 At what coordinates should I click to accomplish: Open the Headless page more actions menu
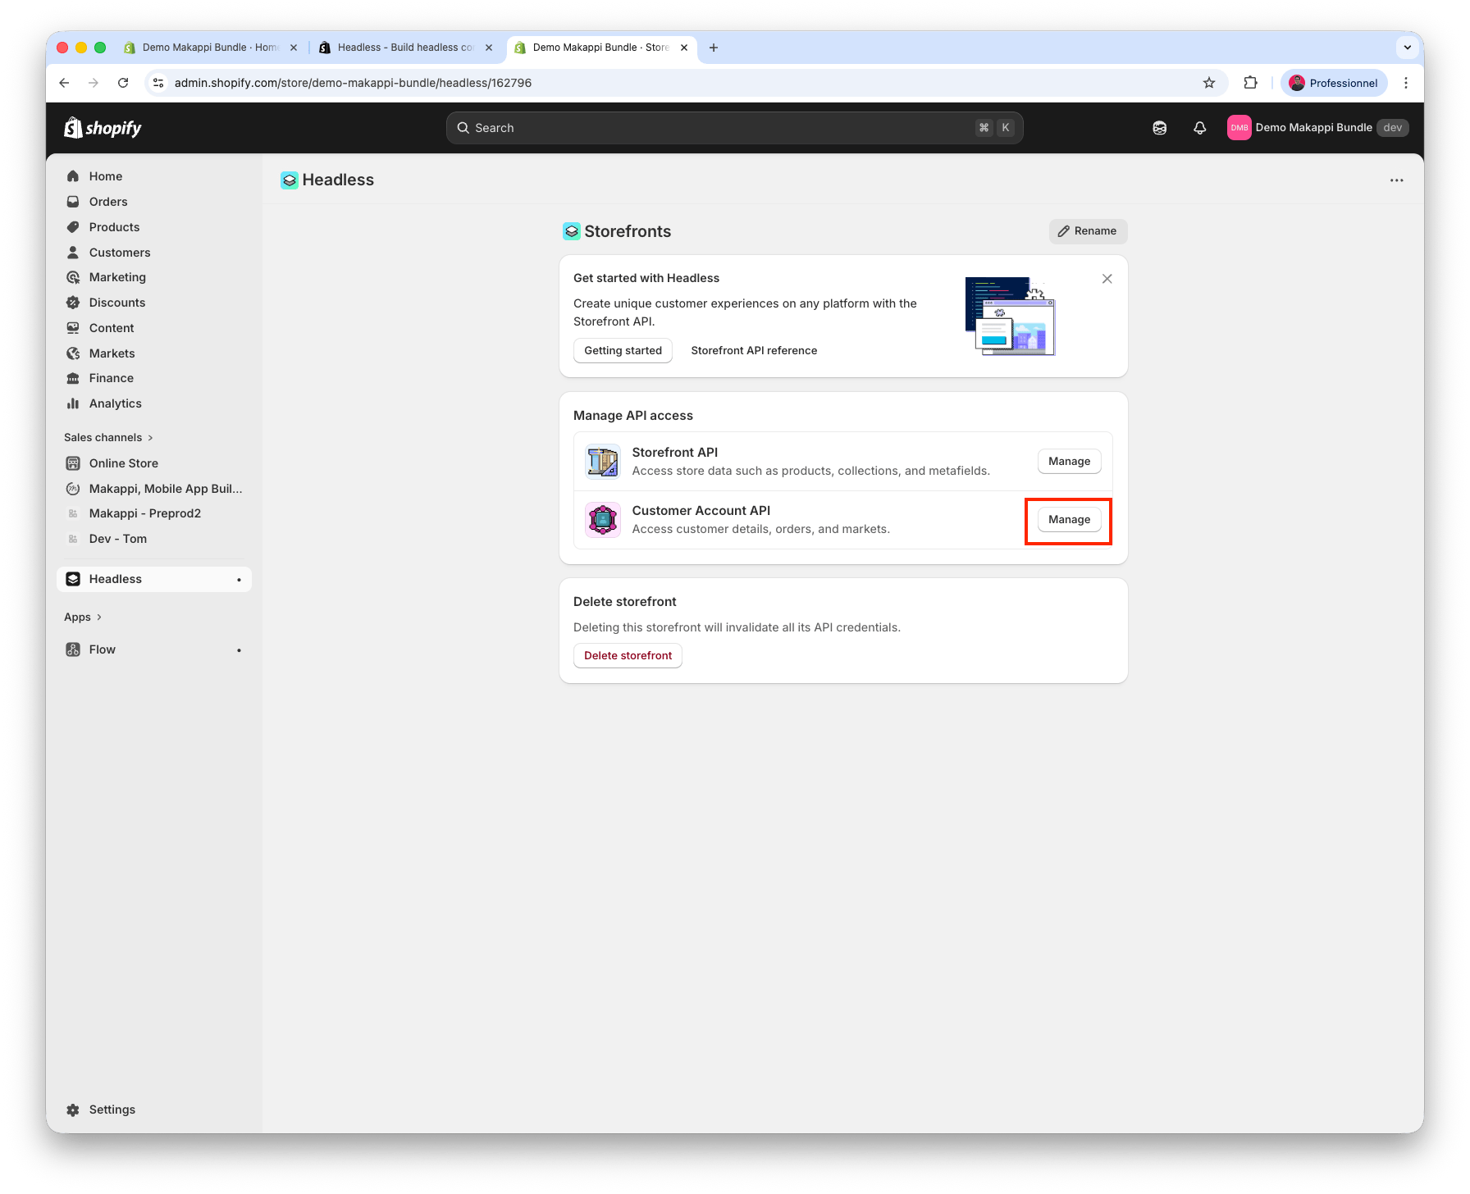1396,180
